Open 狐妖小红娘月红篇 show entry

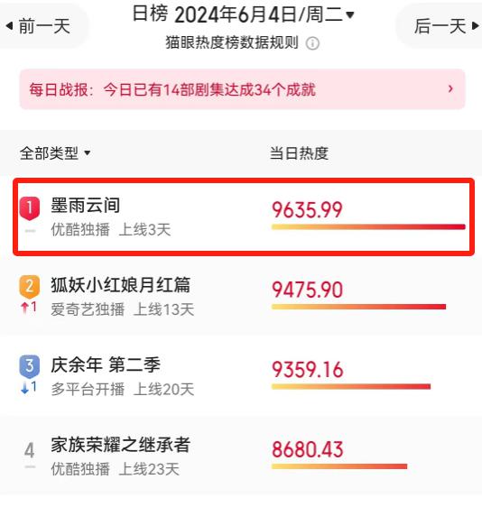[120, 285]
